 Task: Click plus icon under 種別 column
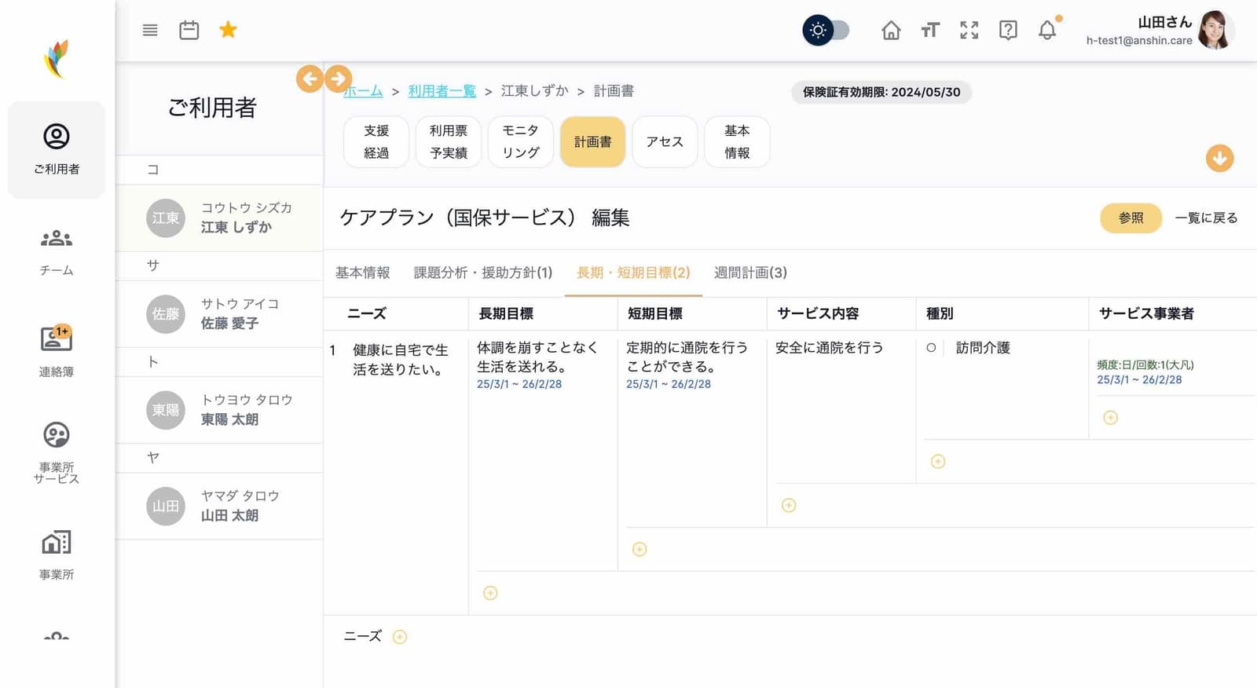tap(938, 462)
